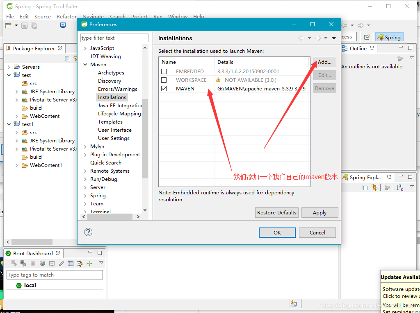Maximize the Outline view panel
Image resolution: width=420 pixels, height=313 pixels.
[x=410, y=48]
